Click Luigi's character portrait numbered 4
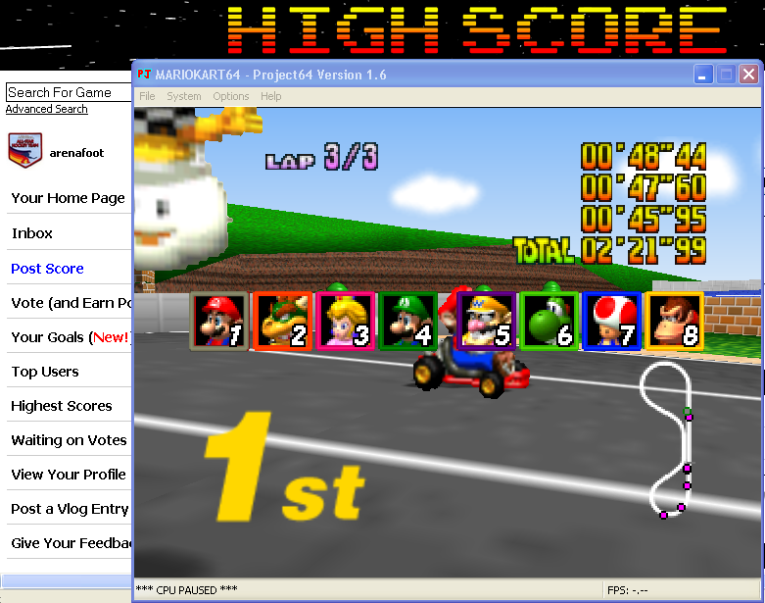765x603 pixels. tap(408, 321)
